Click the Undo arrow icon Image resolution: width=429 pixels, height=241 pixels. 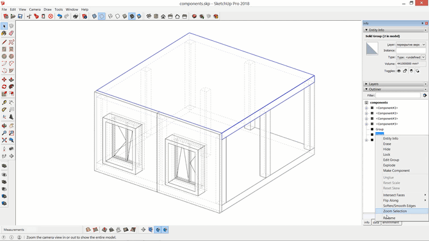click(59, 17)
